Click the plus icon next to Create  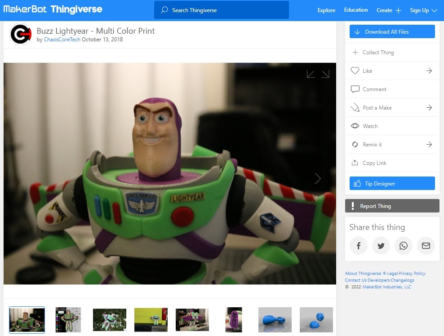399,10
